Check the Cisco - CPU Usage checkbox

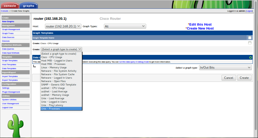tap(250, 43)
